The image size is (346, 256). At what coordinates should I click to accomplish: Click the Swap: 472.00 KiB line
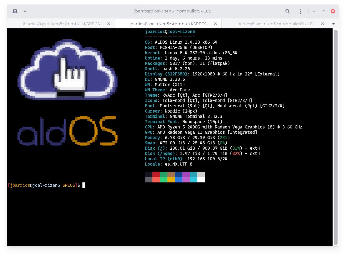(186, 143)
